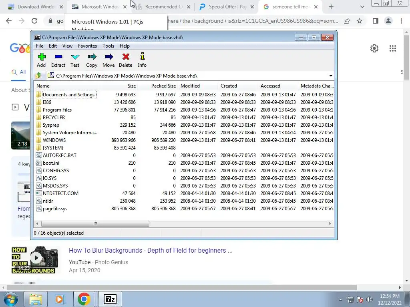Viewport: 410px width, 307px height.
Task: Open the File menu
Action: (40, 46)
